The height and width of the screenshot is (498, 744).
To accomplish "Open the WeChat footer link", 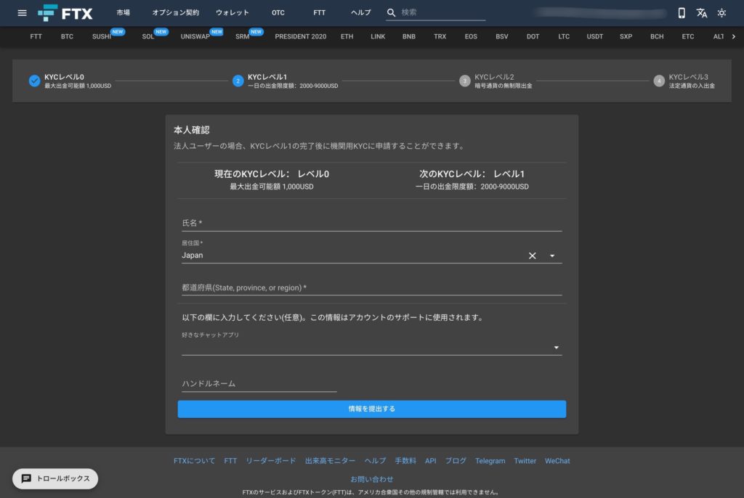I will 557,461.
